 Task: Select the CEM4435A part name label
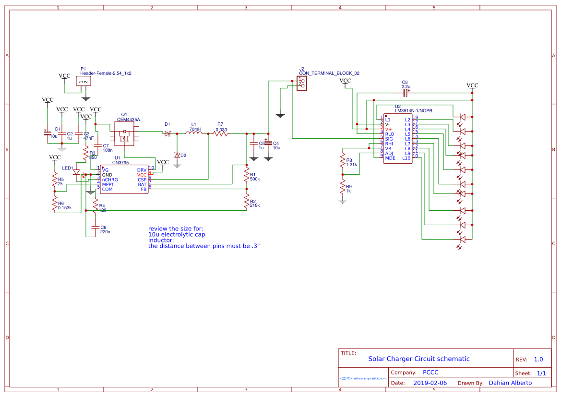click(129, 120)
